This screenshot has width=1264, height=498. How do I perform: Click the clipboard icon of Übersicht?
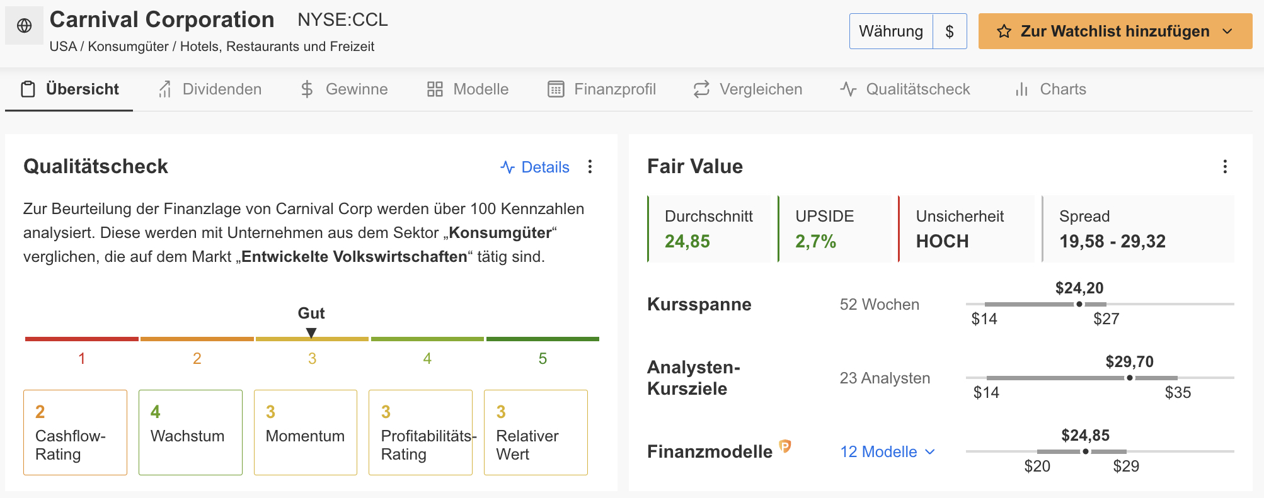click(28, 89)
